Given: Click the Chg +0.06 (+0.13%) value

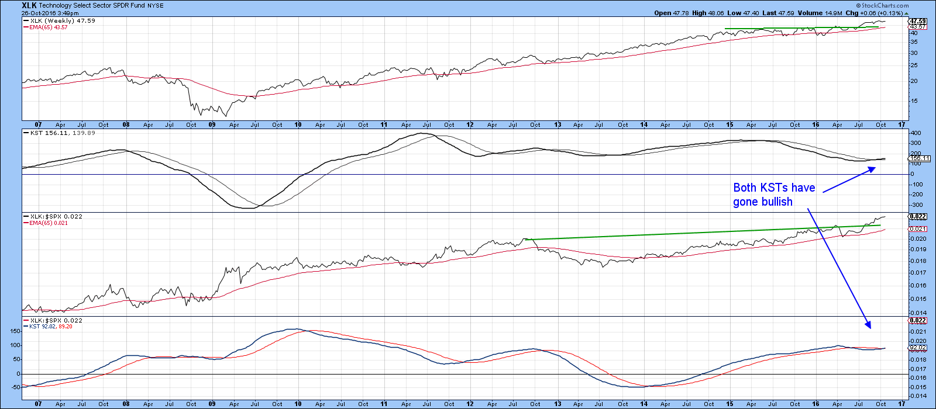Looking at the screenshot, I should pos(875,13).
